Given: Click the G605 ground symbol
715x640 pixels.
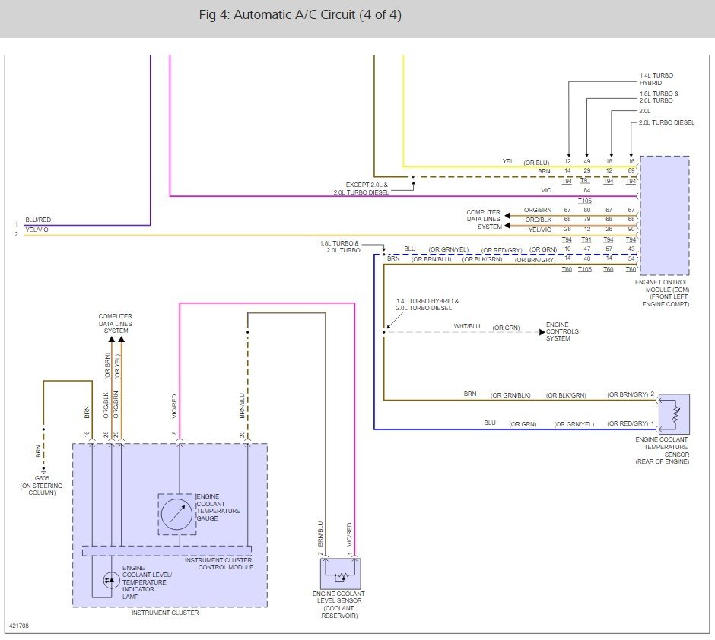Looking at the screenshot, I should coord(43,470).
